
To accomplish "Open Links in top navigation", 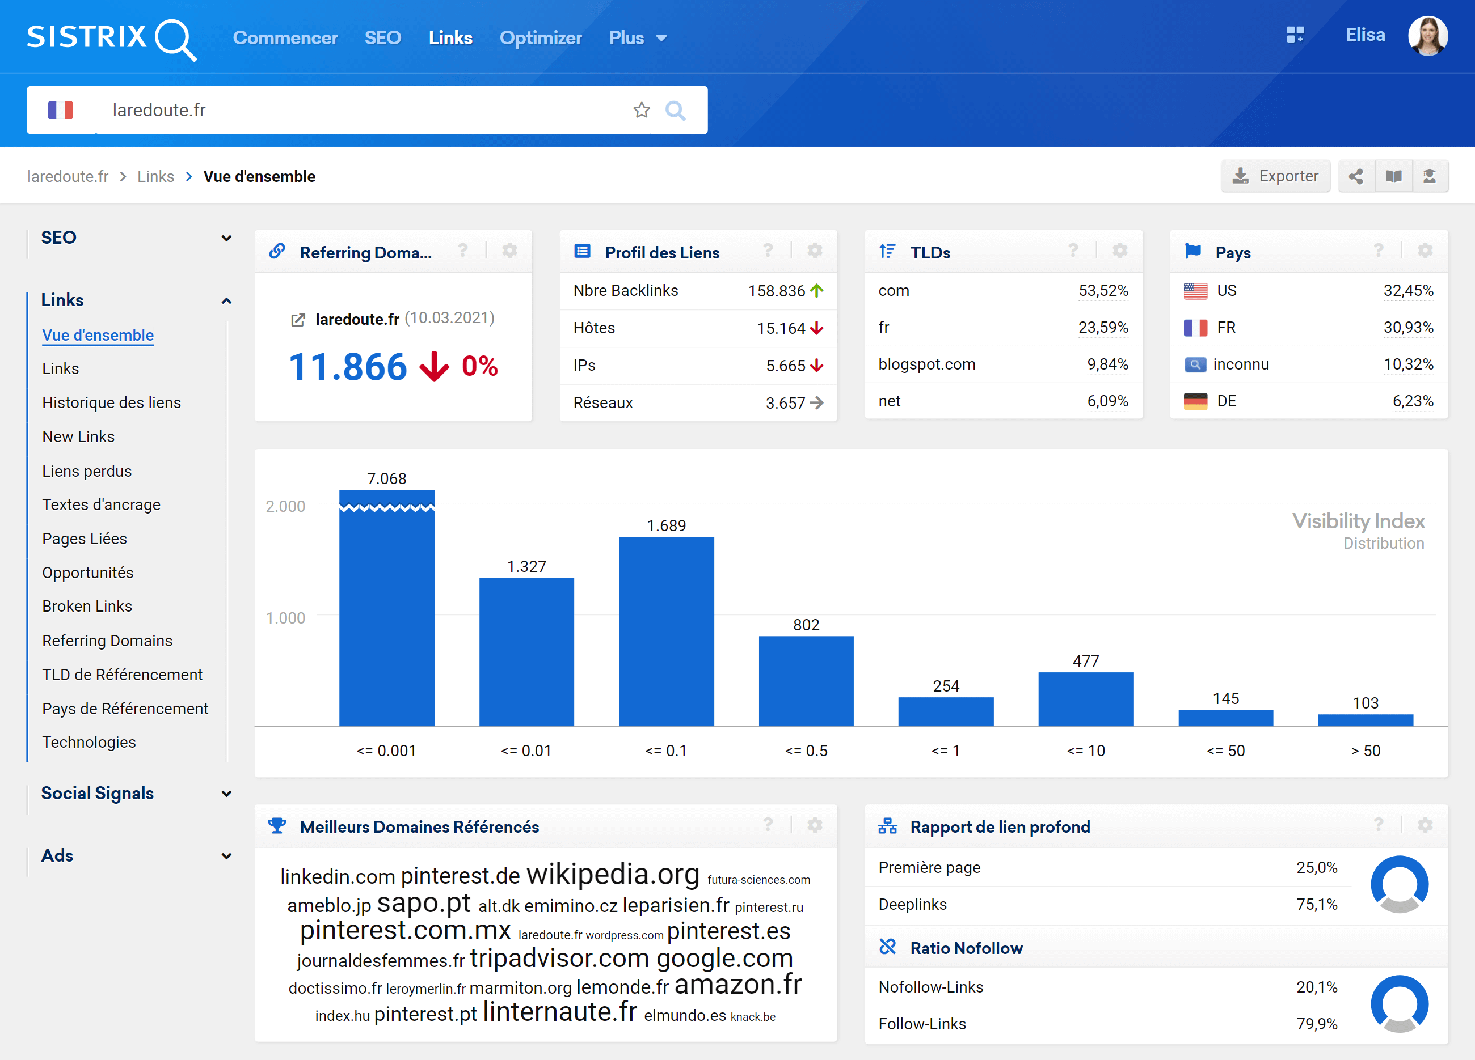I will [x=450, y=37].
